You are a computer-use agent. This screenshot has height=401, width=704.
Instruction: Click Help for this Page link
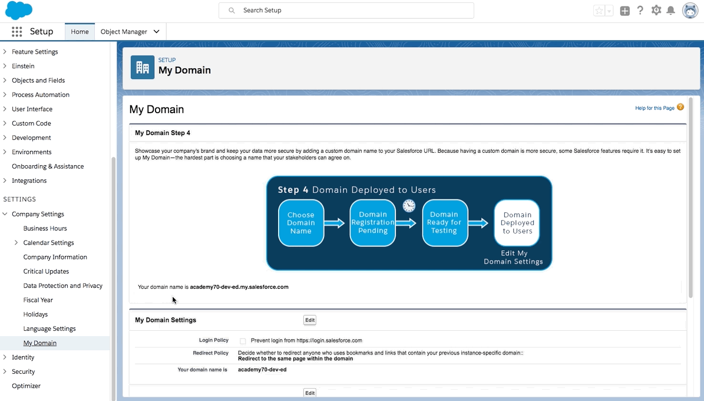[655, 108]
